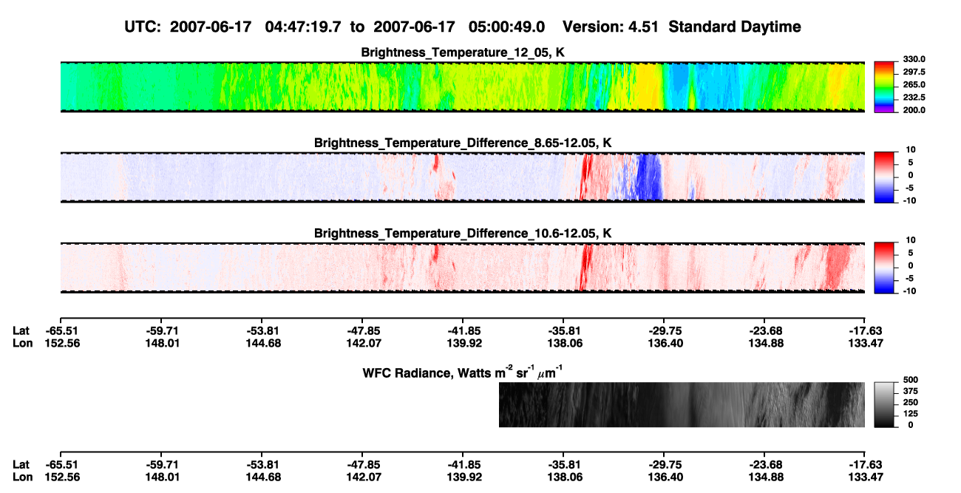Click the 125 grayscale color bar label
Image resolution: width=961 pixels, height=493 pixels.
pos(909,413)
